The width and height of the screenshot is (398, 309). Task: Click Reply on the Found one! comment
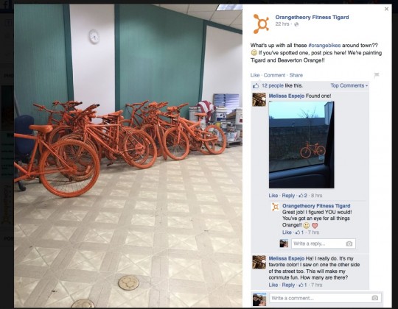click(288, 196)
